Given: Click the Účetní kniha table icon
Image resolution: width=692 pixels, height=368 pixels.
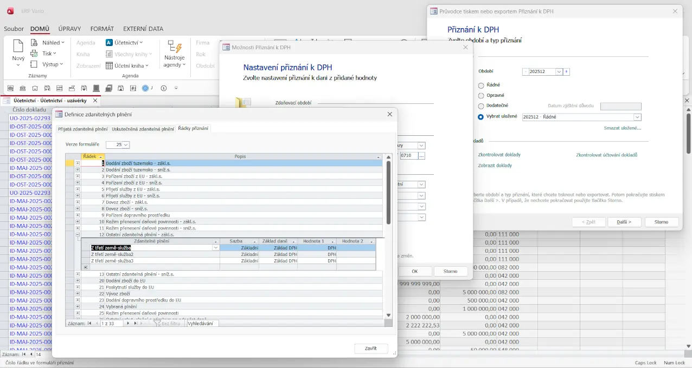Looking at the screenshot, I should click(x=110, y=65).
